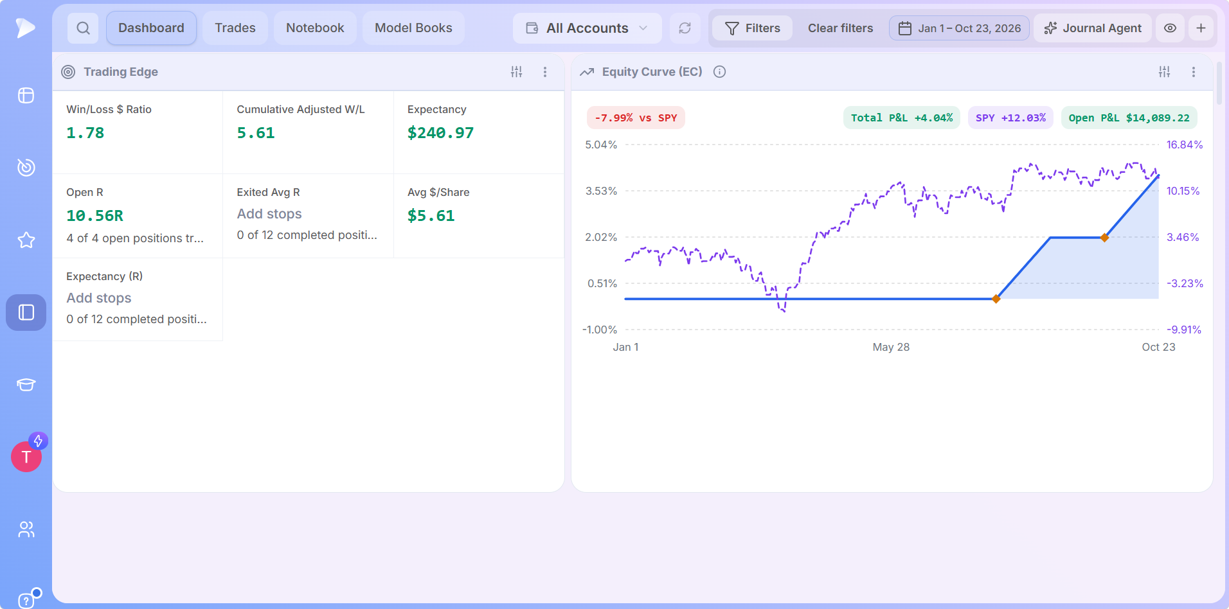Select the highlighted panel layout sidebar icon
This screenshot has height=609, width=1229.
click(26, 312)
